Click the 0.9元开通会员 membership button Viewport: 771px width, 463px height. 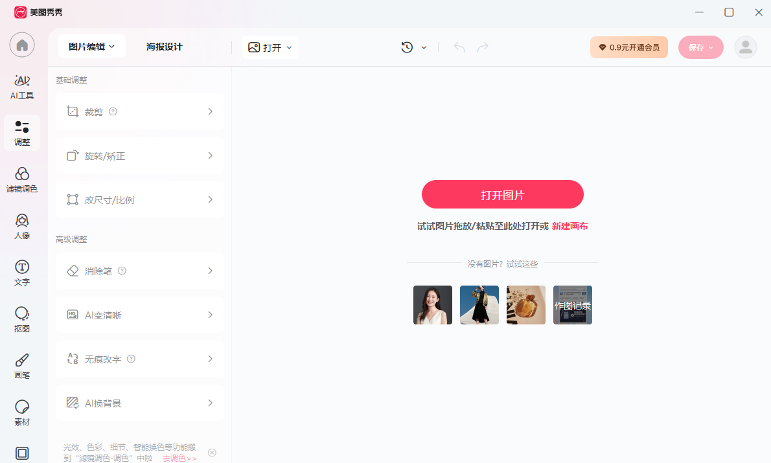tap(628, 47)
